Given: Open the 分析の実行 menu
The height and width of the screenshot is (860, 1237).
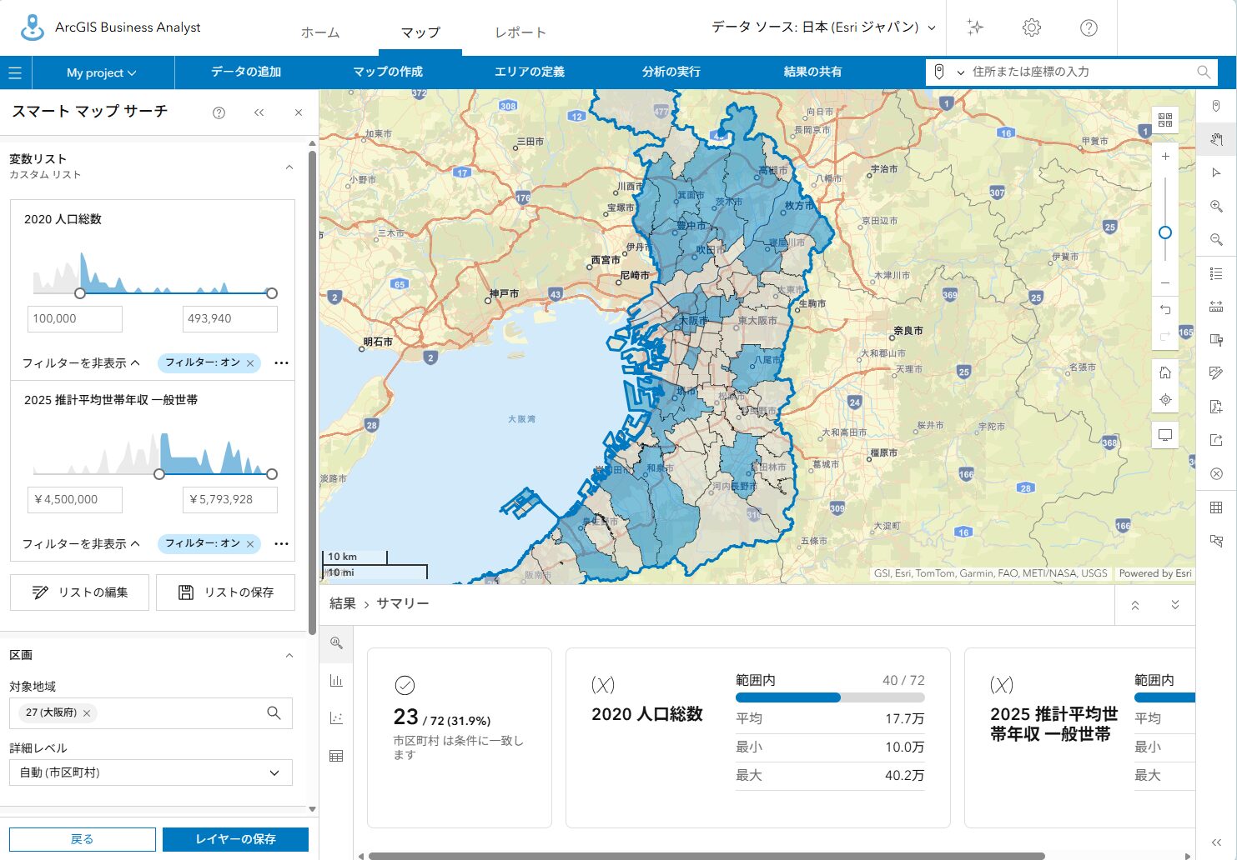Looking at the screenshot, I should 671,72.
